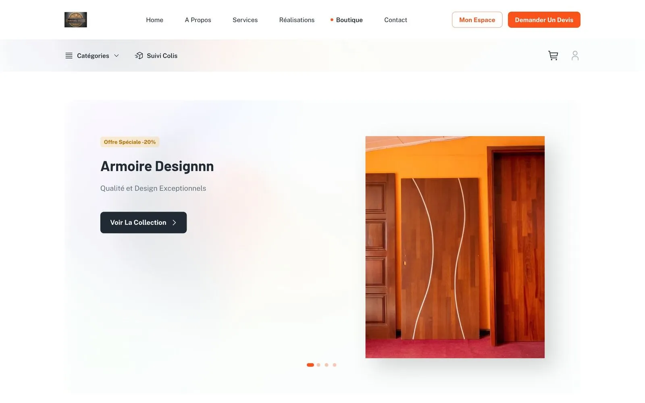This screenshot has height=403, width=645.
Task: Open the Réalisations menu item
Action: tap(297, 20)
